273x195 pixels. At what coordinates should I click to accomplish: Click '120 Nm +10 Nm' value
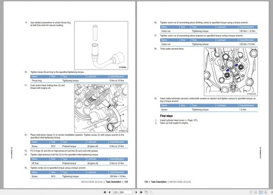(247, 44)
